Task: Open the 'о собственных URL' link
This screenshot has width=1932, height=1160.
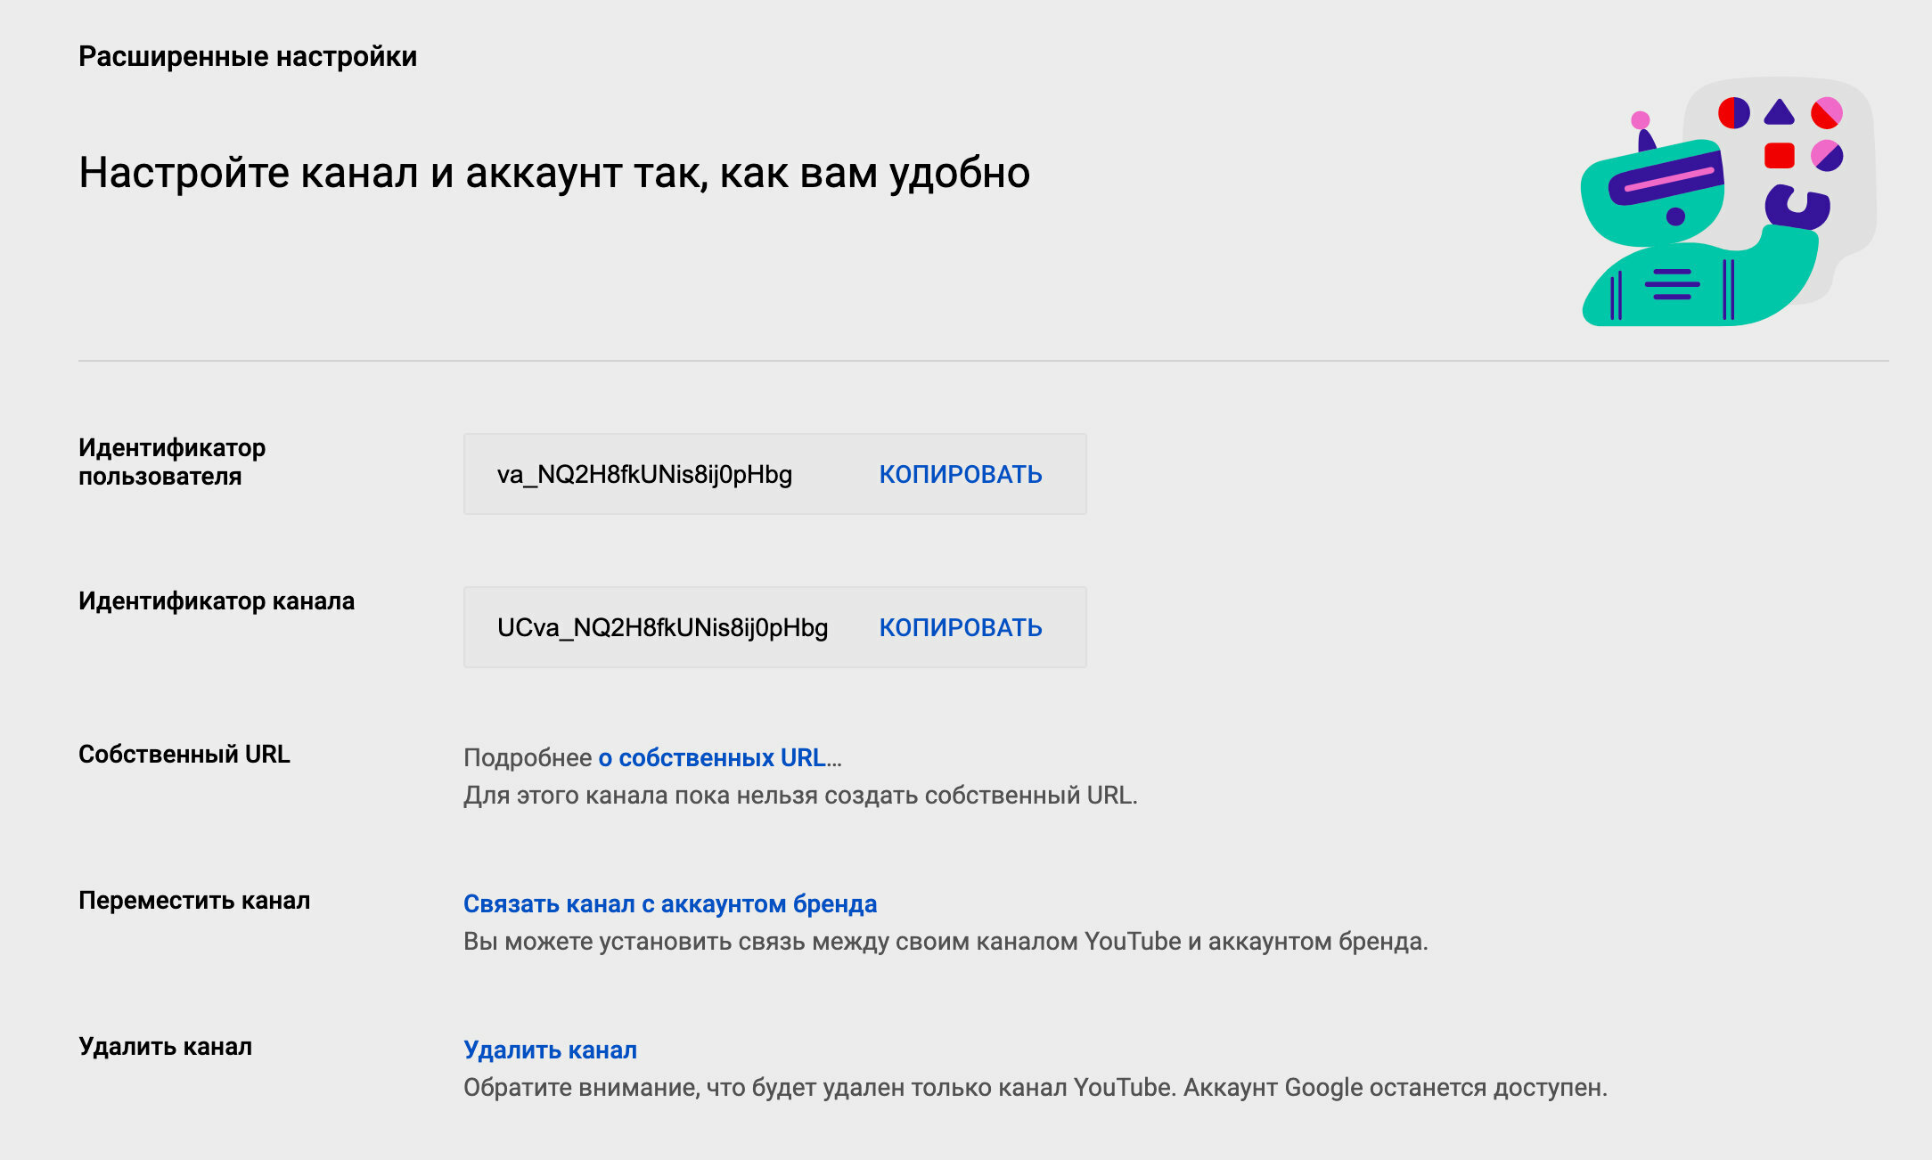Action: [712, 757]
